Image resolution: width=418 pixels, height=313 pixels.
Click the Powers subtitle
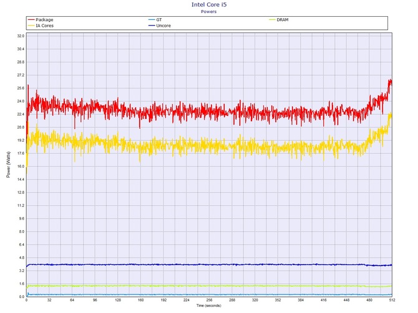209,12
